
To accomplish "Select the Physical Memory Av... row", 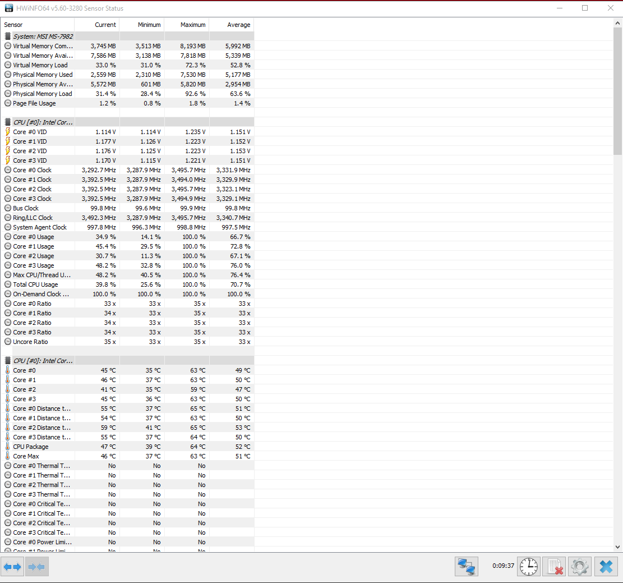I will click(127, 84).
